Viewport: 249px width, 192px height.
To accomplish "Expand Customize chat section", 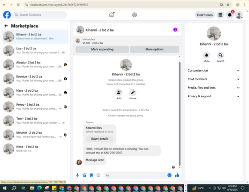I will (x=214, y=70).
